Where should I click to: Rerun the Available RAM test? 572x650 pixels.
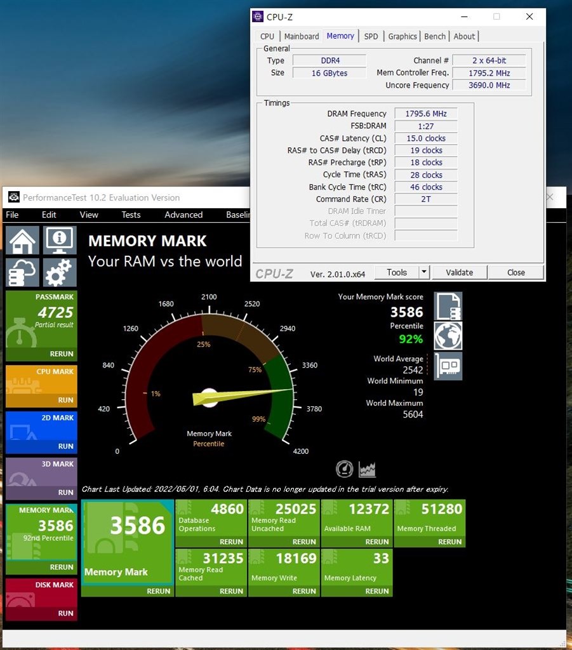[x=377, y=542]
